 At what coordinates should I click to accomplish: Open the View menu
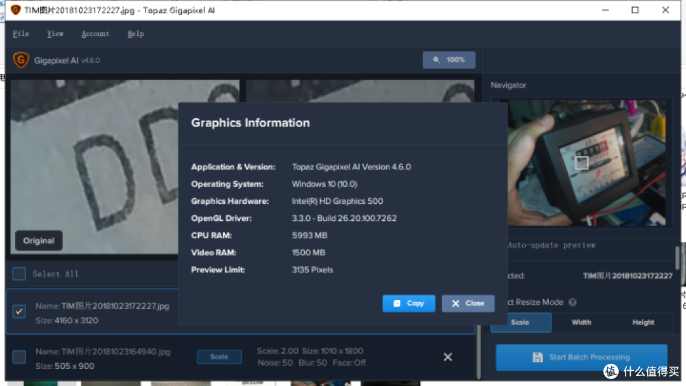click(55, 34)
